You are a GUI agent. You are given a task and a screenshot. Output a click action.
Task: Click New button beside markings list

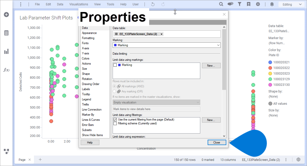pos(211,66)
